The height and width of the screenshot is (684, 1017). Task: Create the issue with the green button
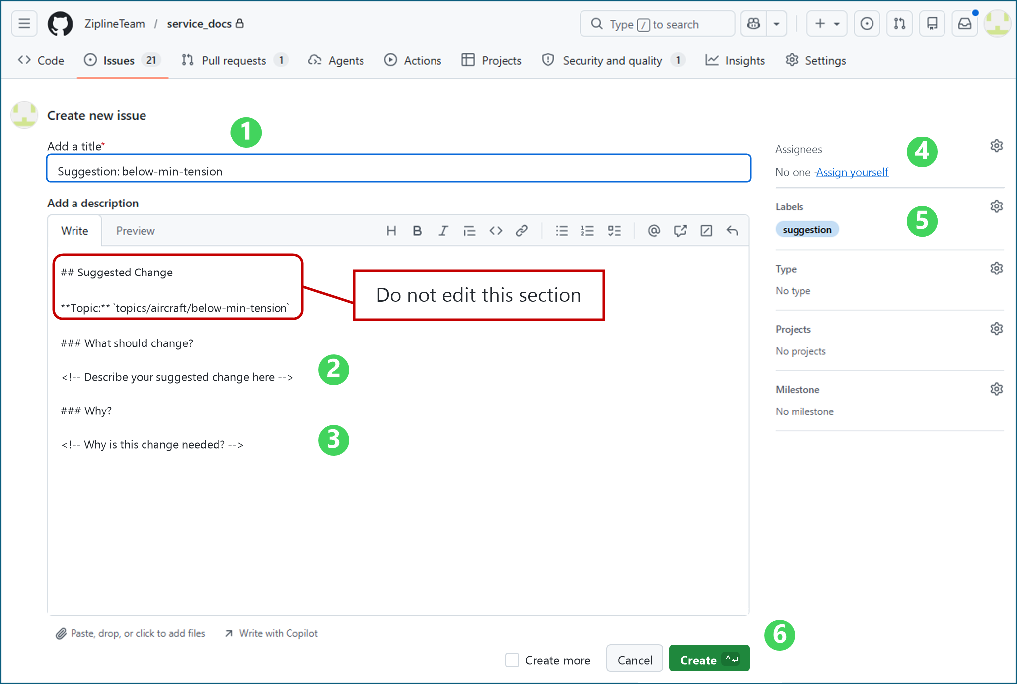[709, 658]
